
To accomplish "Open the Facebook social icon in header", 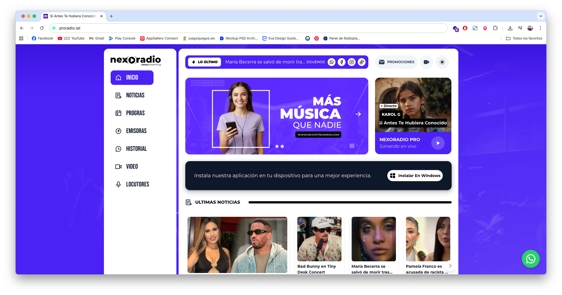I will click(341, 62).
